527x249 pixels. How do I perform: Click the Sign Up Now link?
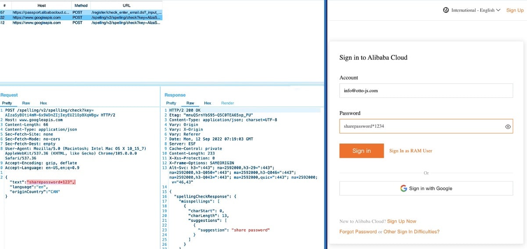click(x=402, y=221)
